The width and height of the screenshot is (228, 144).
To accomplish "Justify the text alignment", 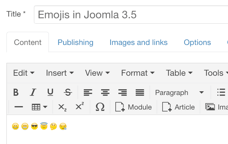I will pos(140,92).
